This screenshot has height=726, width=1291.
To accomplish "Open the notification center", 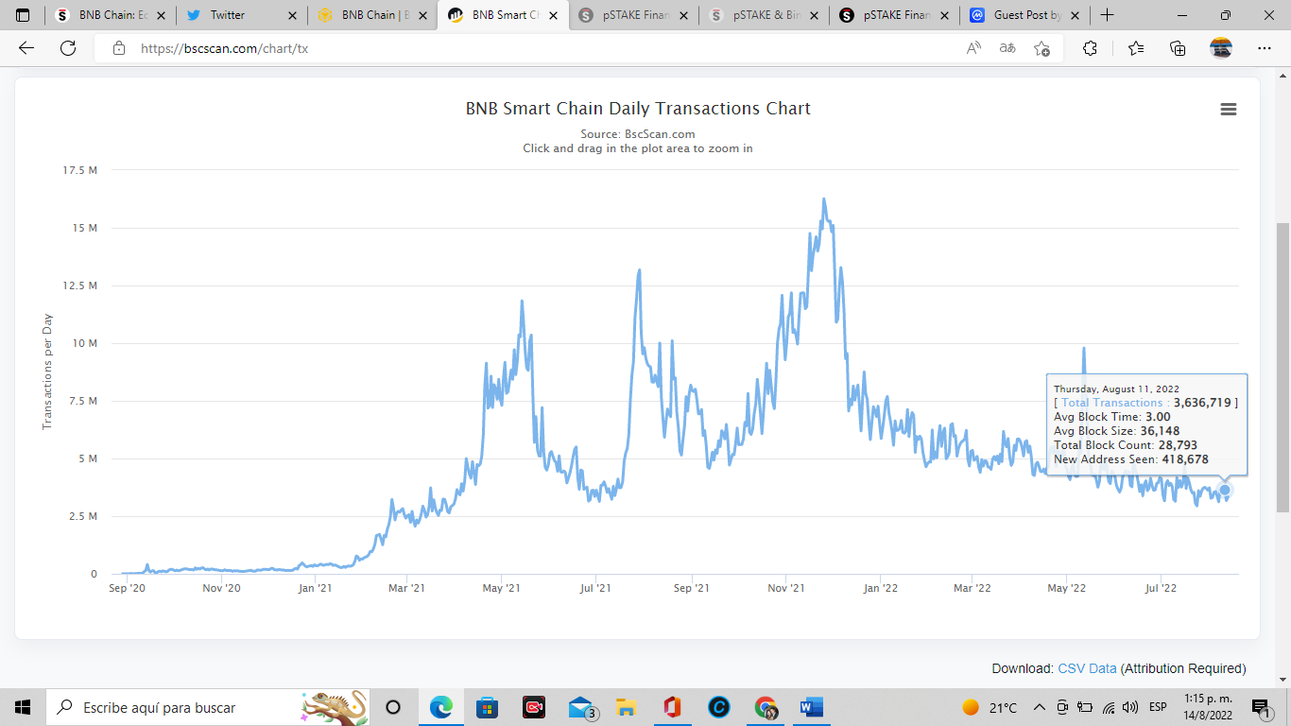I will [x=1263, y=707].
